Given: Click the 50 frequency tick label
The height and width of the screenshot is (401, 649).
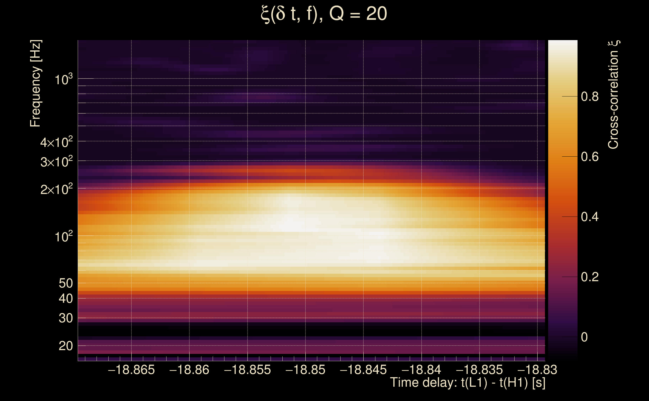Looking at the screenshot, I should pyautogui.click(x=65, y=283).
